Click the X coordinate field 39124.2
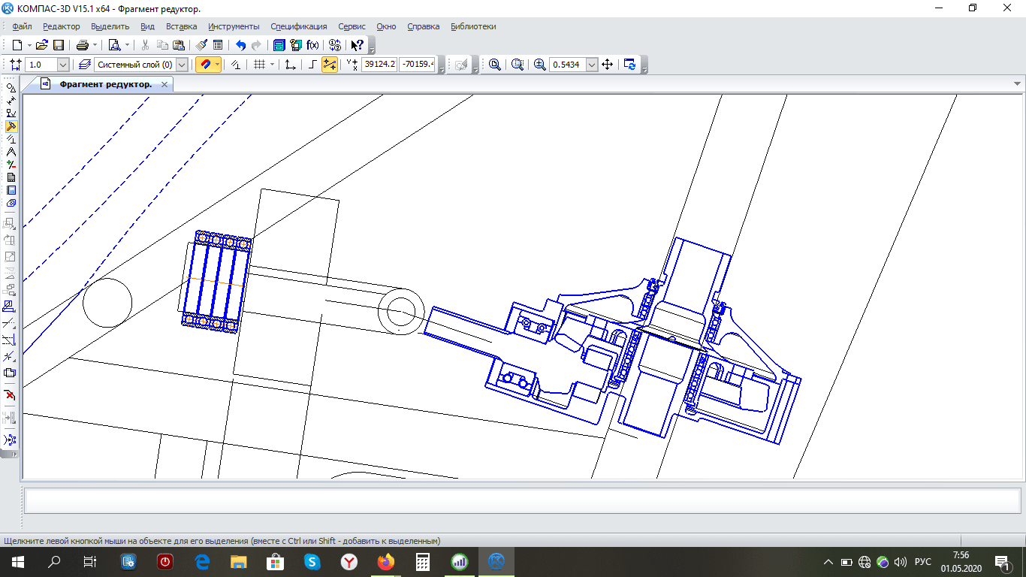Viewport: 1026px width, 577px height. [379, 65]
